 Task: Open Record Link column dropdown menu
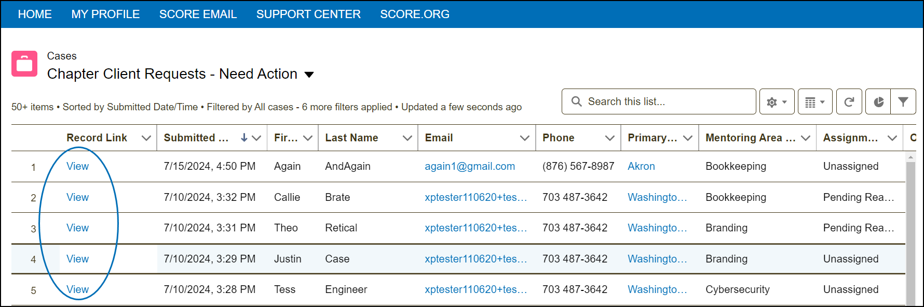click(x=146, y=138)
